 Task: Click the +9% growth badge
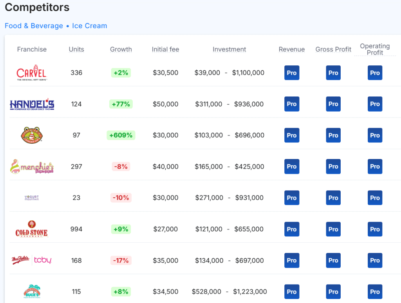coord(121,229)
